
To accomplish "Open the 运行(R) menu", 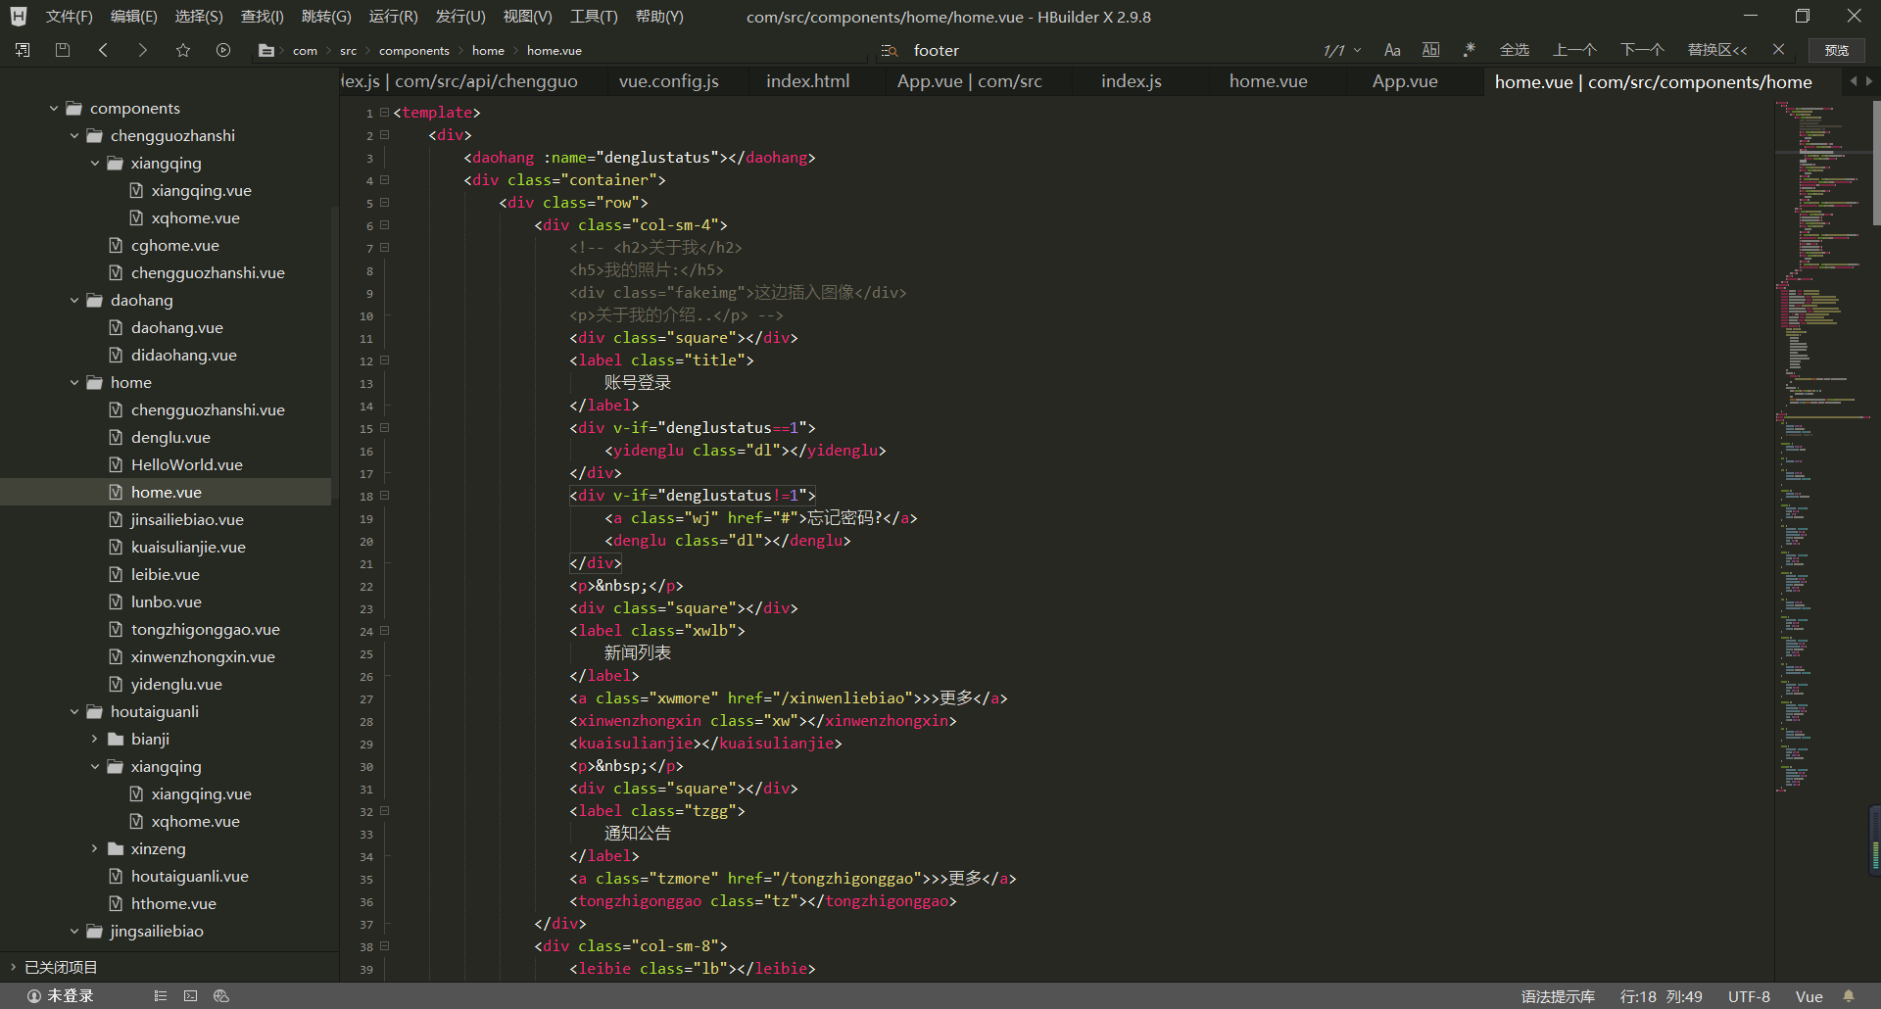I will pos(393,17).
